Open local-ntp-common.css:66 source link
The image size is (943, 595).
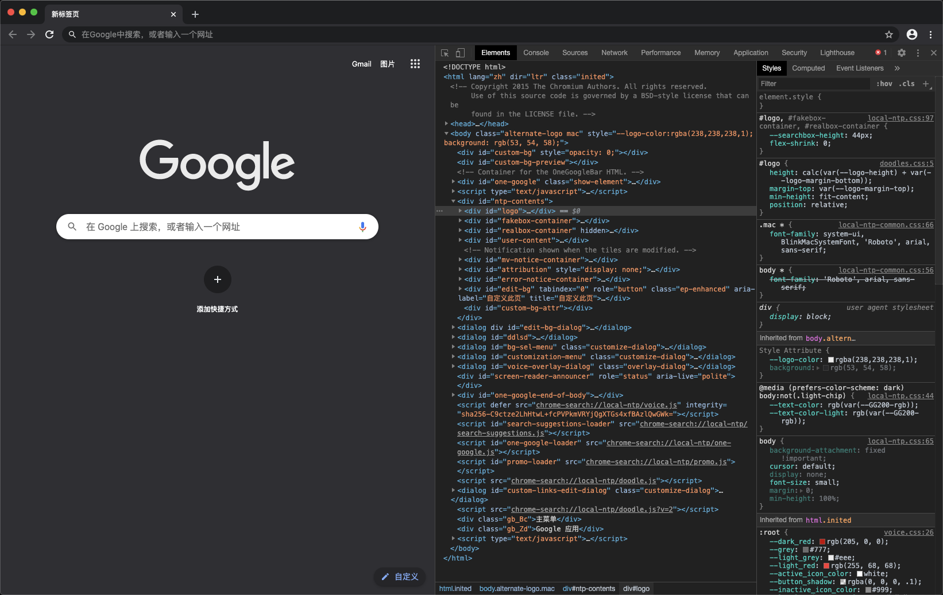[886, 225]
